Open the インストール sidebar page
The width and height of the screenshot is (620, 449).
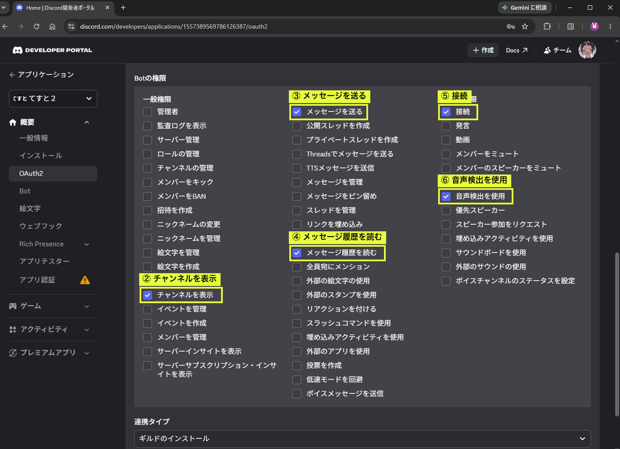pyautogui.click(x=41, y=156)
